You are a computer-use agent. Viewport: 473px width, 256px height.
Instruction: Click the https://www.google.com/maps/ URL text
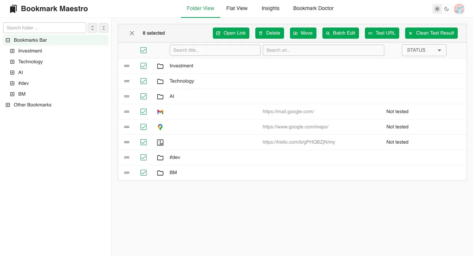[296, 127]
